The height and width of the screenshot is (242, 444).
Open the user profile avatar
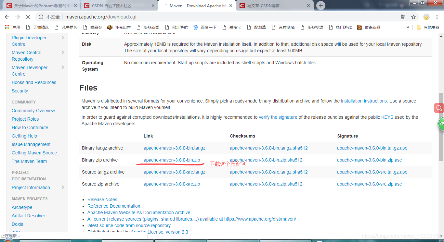[x=426, y=17]
